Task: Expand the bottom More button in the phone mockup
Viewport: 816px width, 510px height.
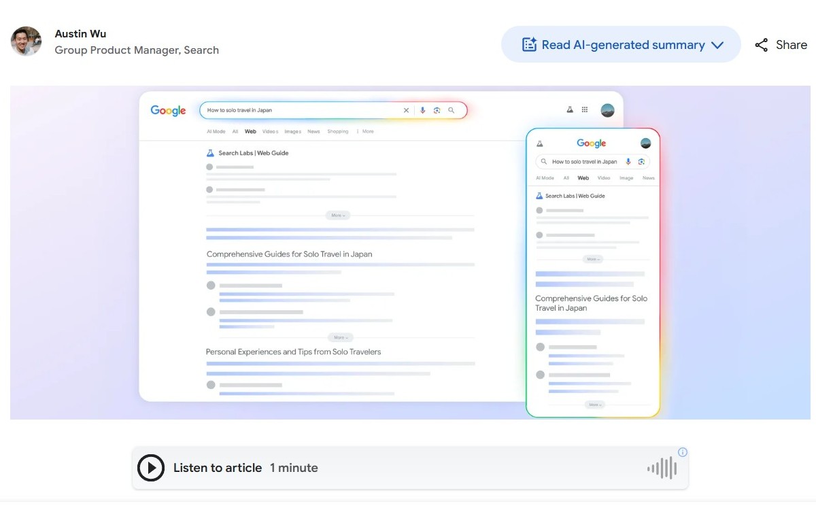Action: [x=595, y=405]
